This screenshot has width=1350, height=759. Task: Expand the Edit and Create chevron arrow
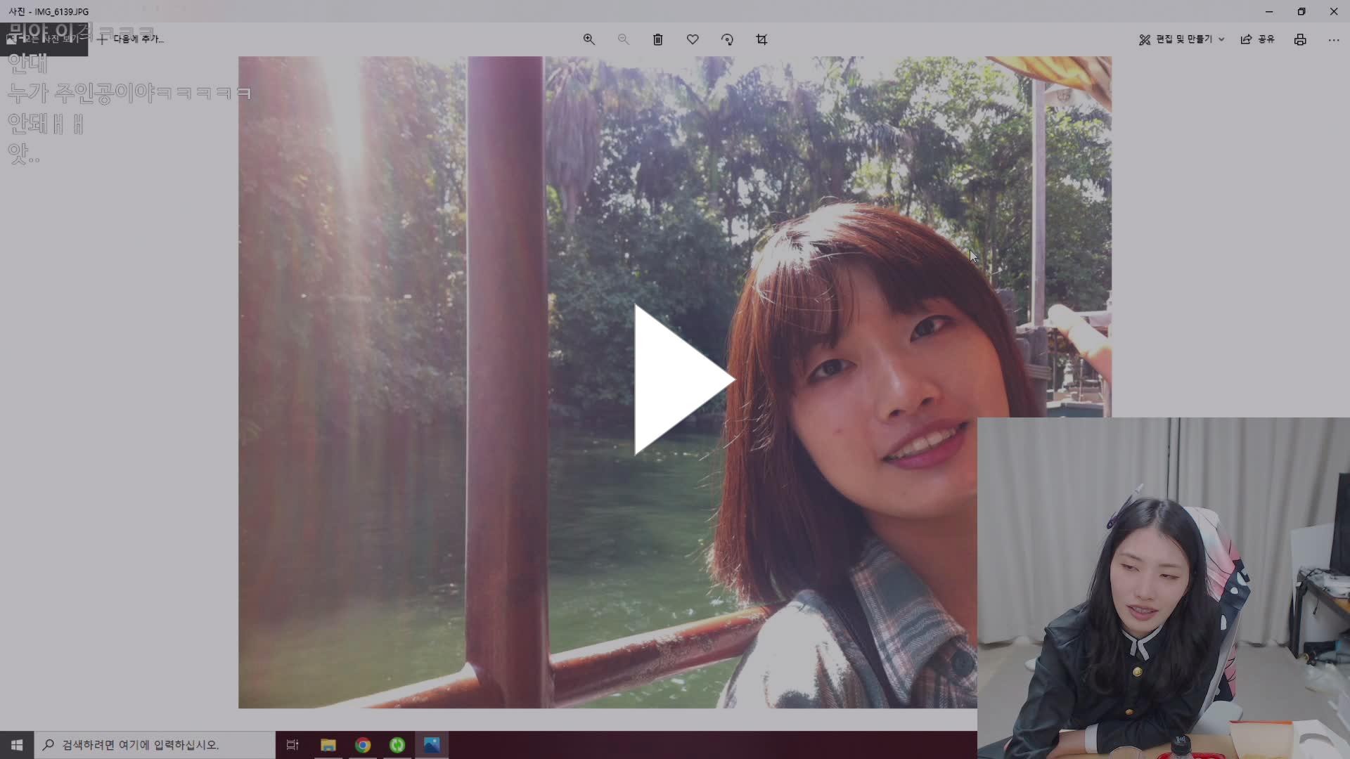(1221, 40)
